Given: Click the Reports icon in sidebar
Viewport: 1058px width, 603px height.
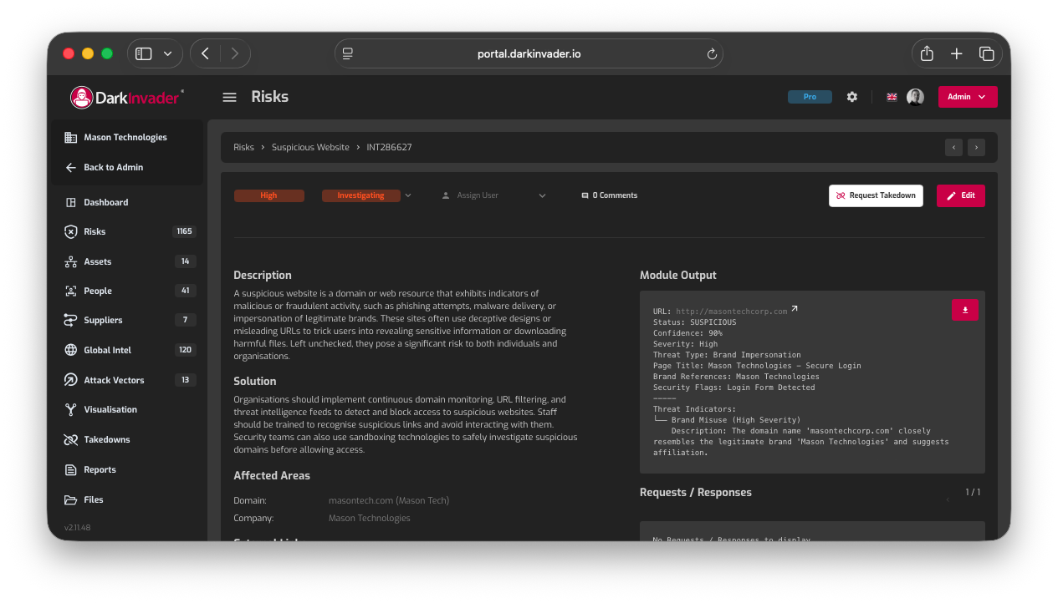Looking at the screenshot, I should [x=70, y=469].
